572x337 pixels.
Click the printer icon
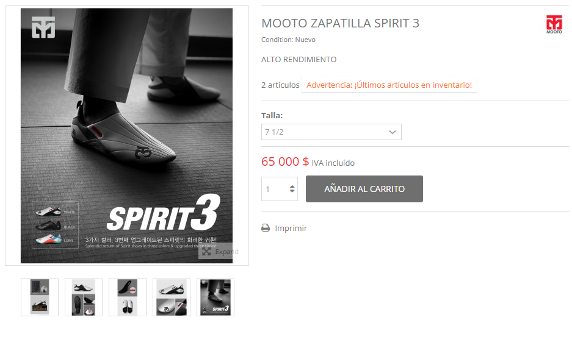pos(266,228)
